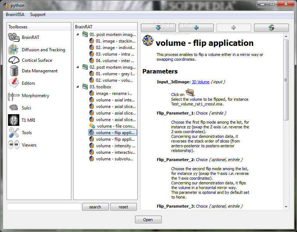Open the Support menu
This screenshot has height=232, width=297.
coord(38,15)
